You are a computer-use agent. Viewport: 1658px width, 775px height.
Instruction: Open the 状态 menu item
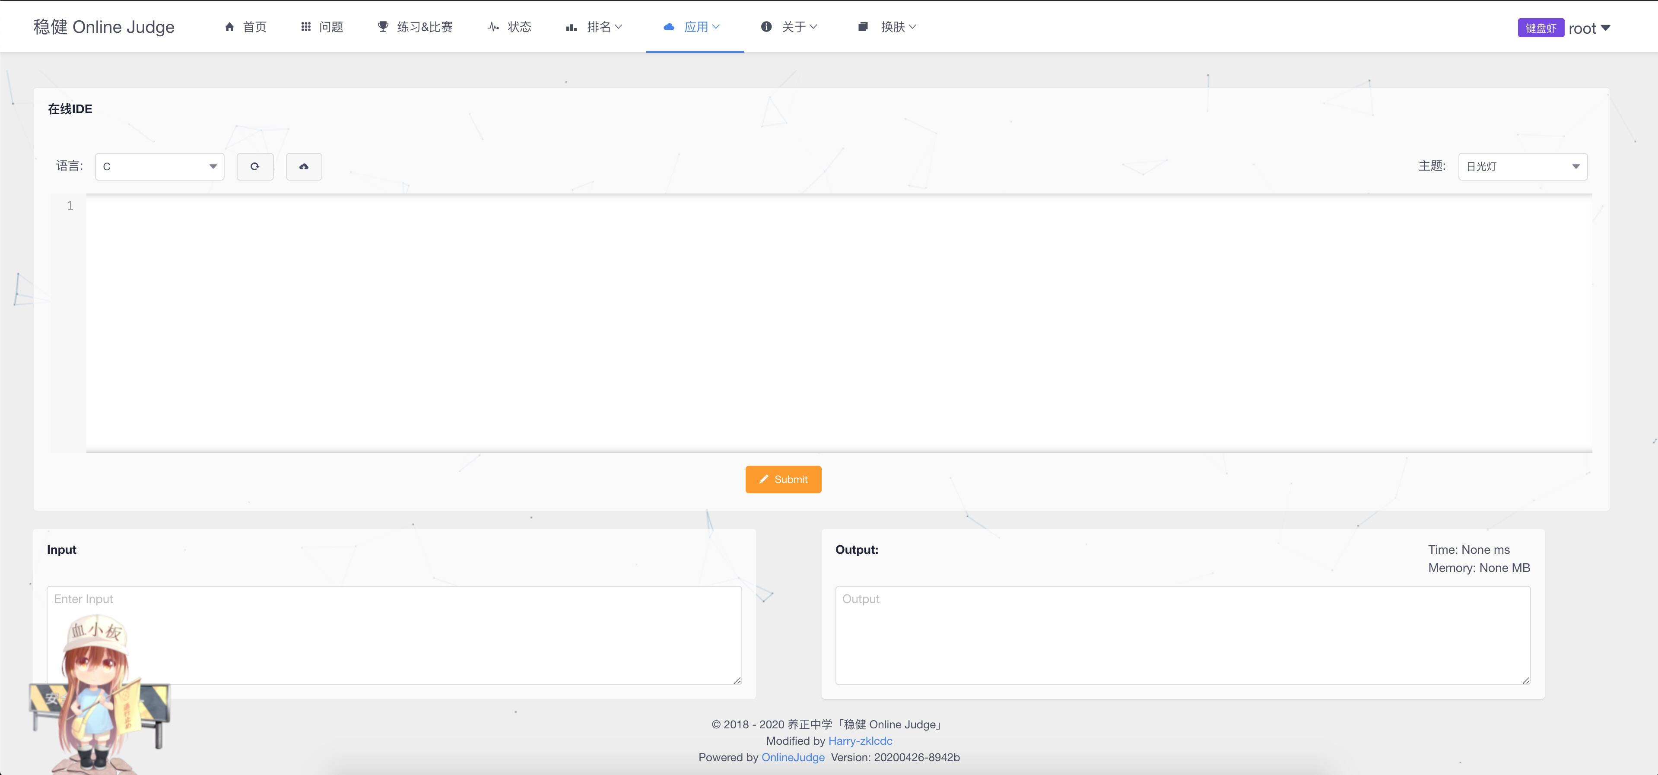pos(519,27)
